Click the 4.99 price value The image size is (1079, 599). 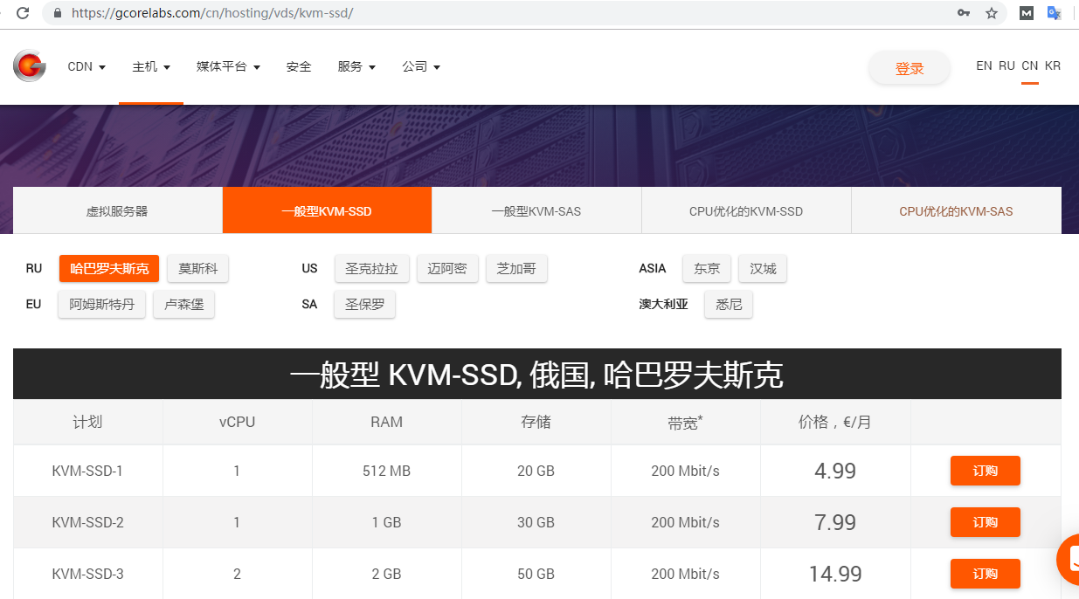(835, 471)
